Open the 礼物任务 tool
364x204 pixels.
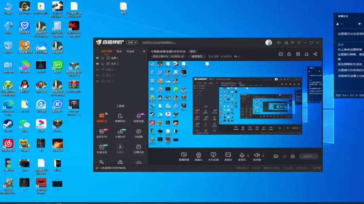click(101, 149)
